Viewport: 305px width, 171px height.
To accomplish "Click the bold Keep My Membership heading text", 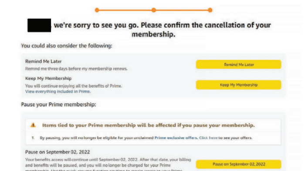I will 48,78.
